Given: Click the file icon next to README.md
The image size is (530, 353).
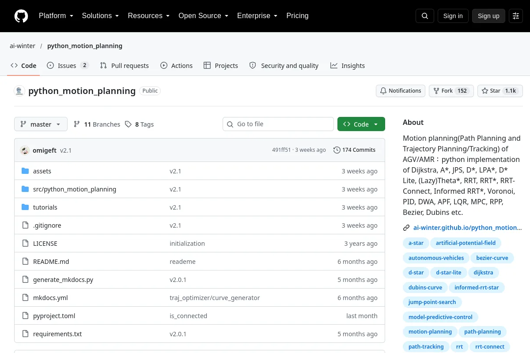Looking at the screenshot, I should click(x=25, y=262).
